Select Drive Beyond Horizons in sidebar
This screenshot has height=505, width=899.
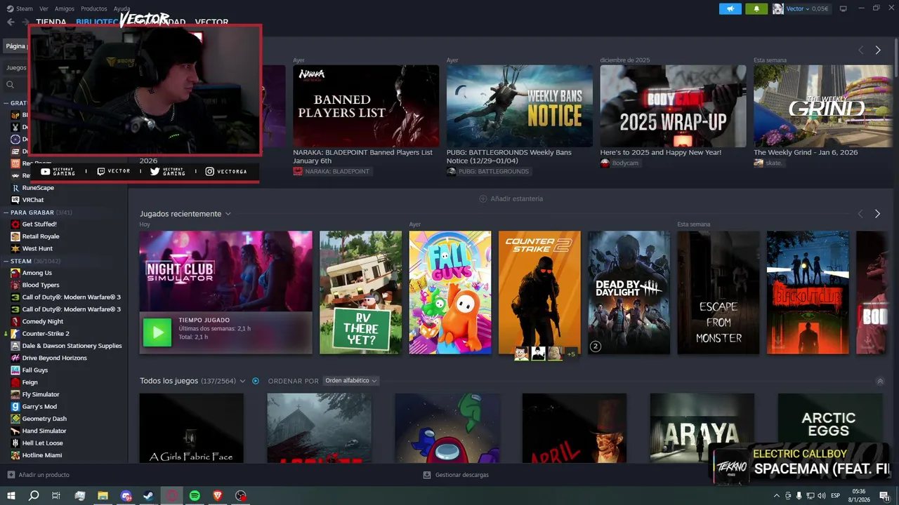(x=54, y=358)
